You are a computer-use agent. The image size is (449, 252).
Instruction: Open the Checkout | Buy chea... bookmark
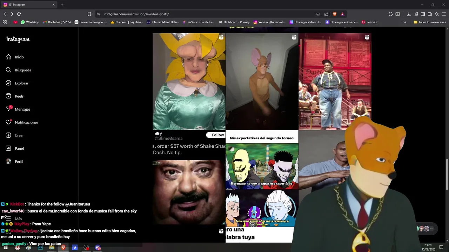[127, 22]
